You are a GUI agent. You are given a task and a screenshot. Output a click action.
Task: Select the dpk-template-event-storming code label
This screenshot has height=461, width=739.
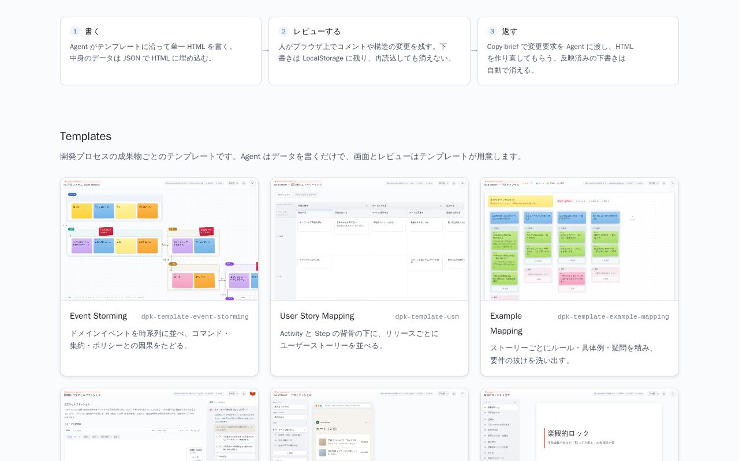[x=195, y=317]
